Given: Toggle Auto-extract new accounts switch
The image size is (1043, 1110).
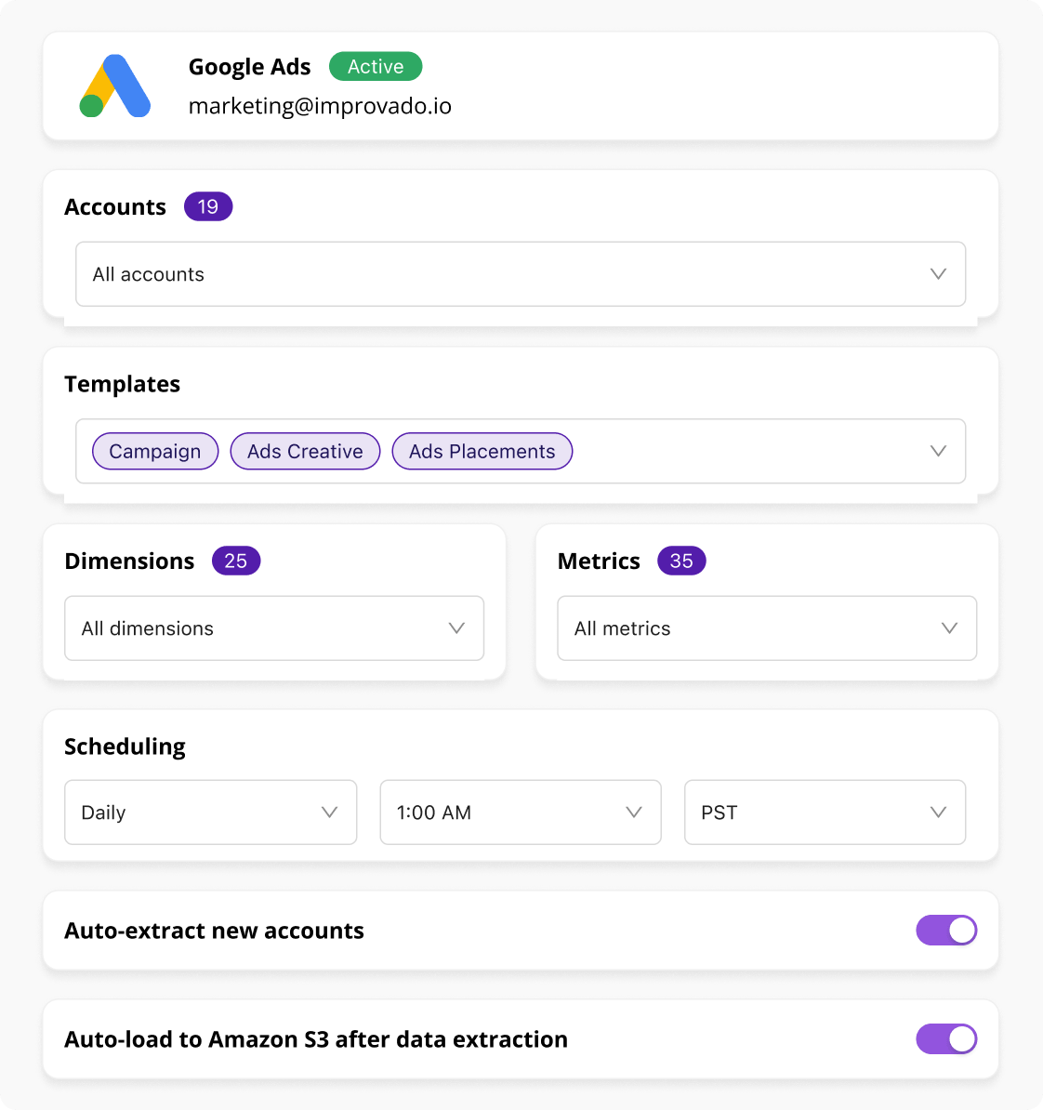Looking at the screenshot, I should pos(946,931).
